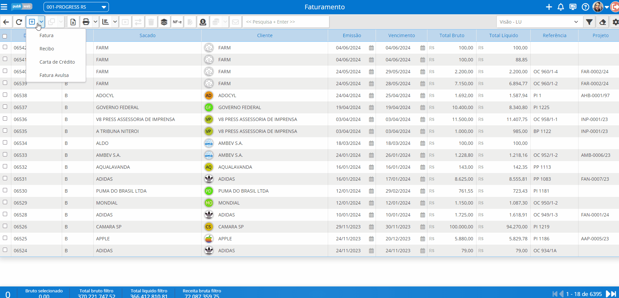Screen dimensions: 619x298
Task: Click the layers stack icon
Action: [164, 22]
